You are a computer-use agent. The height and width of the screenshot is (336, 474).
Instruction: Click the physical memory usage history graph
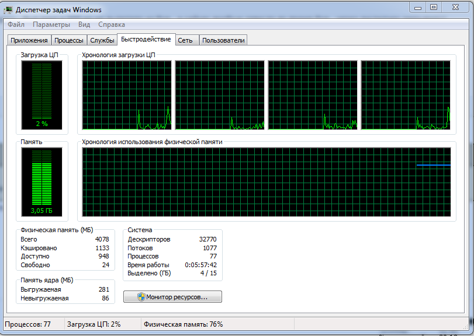pyautogui.click(x=267, y=182)
